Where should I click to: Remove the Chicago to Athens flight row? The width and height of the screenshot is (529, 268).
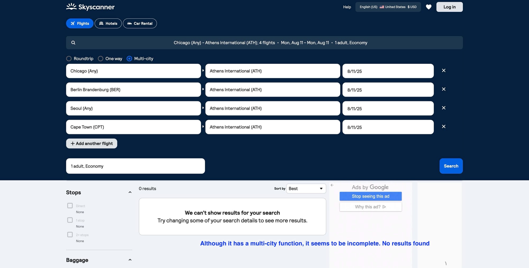point(444,70)
